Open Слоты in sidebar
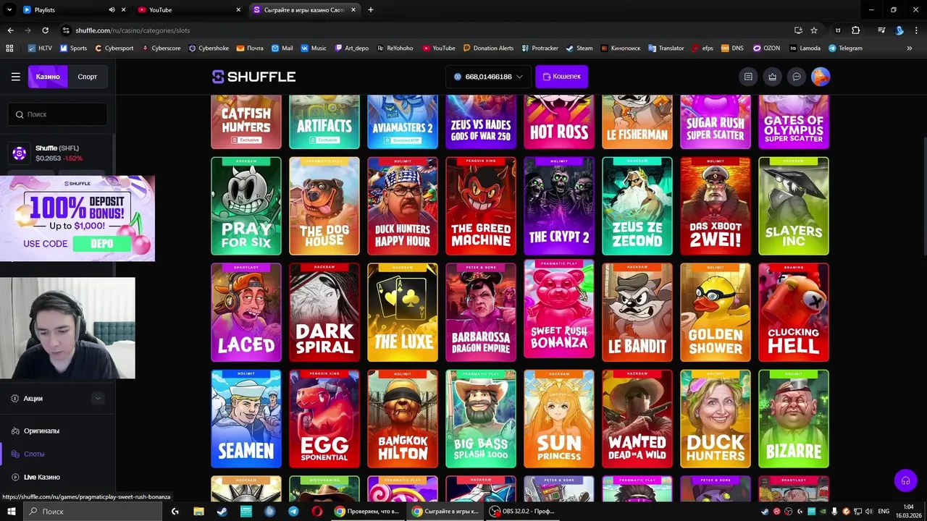 (x=34, y=454)
